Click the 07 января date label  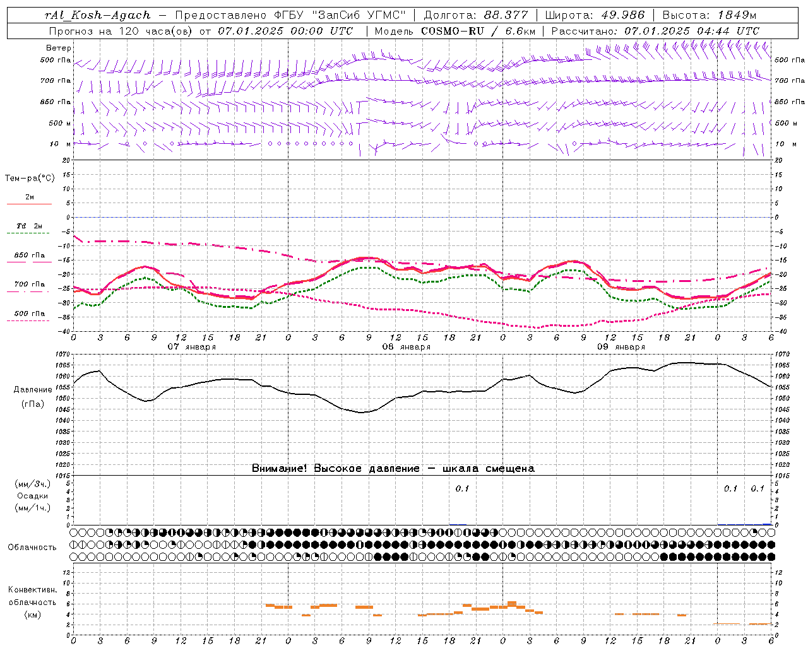tap(191, 347)
